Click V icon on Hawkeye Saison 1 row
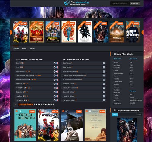The height and width of the screenshot is (142, 152). (x=104, y=96)
